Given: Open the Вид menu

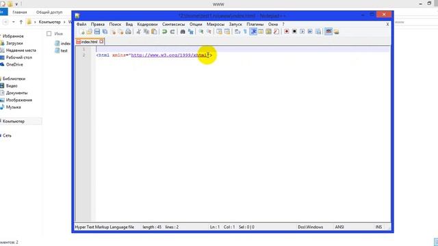Looking at the screenshot, I should pyautogui.click(x=129, y=25).
